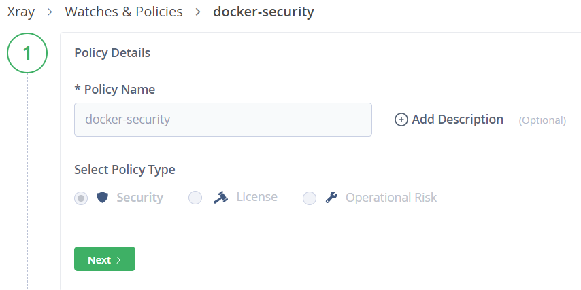The height and width of the screenshot is (290, 581).
Task: Click the breadcrumb arrow after Xray
Action: [50, 12]
